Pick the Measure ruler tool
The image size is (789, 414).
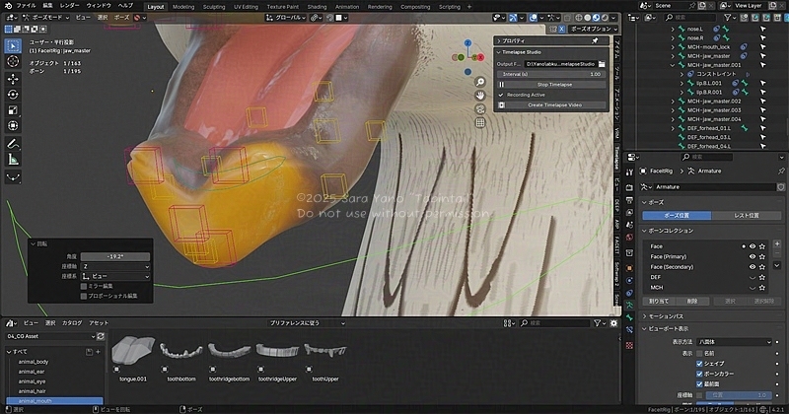[13, 159]
